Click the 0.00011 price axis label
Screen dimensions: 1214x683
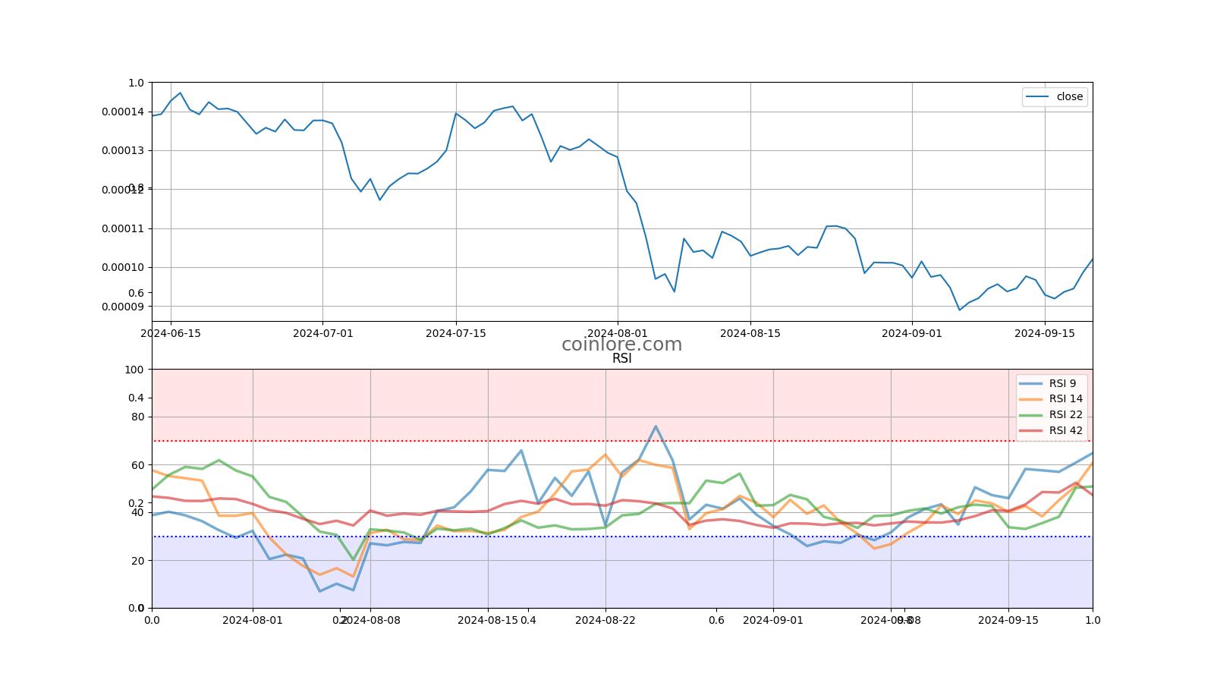[122, 228]
